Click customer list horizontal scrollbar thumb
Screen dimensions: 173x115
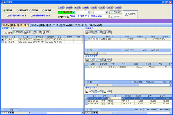(39, 113)
